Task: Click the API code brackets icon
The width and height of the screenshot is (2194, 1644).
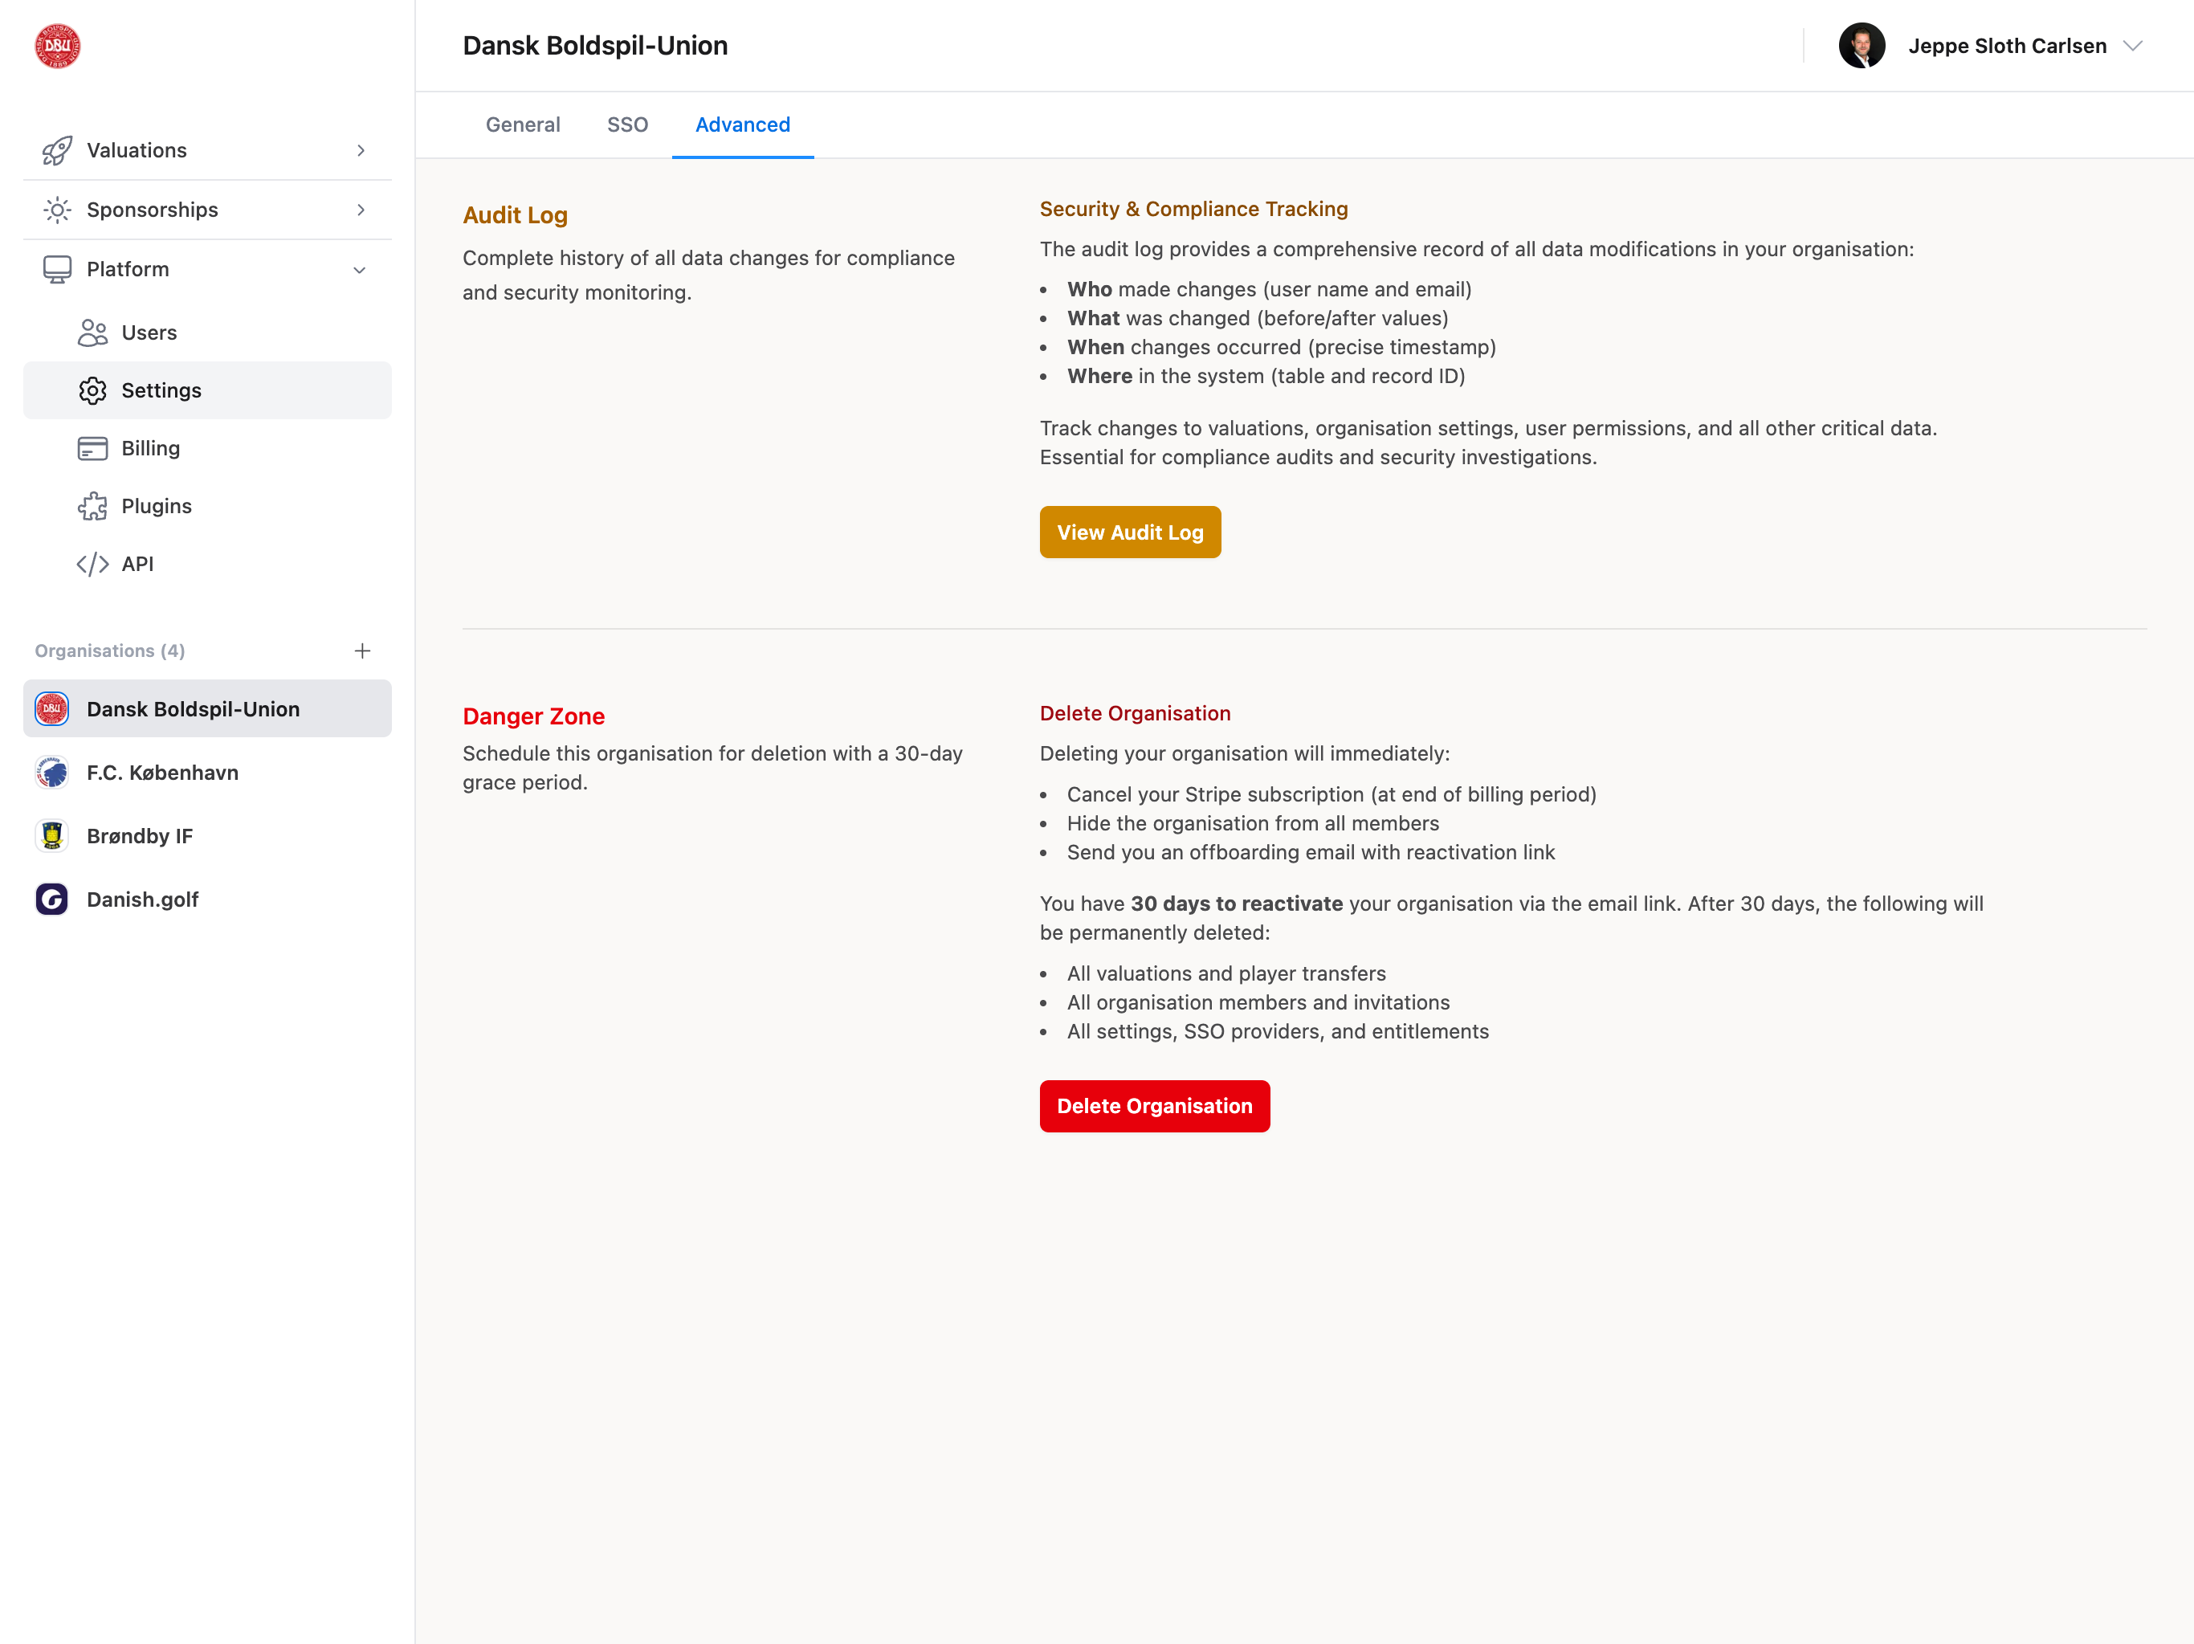Action: (92, 564)
